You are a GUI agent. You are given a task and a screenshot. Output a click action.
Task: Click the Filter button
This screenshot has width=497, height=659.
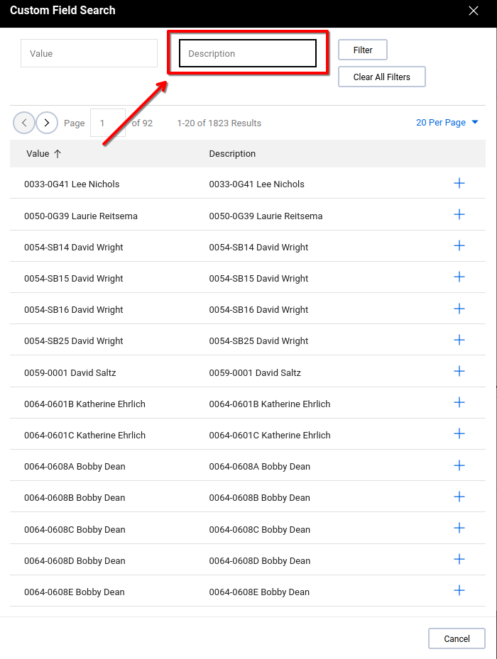click(363, 50)
